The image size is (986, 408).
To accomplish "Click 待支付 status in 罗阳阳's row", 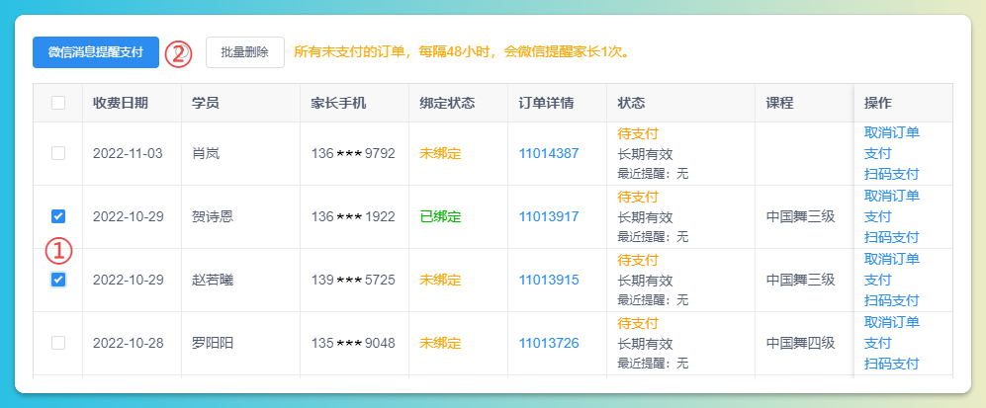I will pyautogui.click(x=638, y=323).
